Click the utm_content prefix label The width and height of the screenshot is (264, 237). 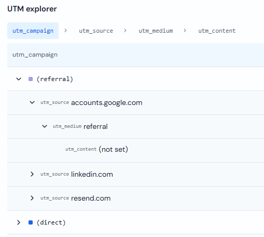[x=81, y=149]
